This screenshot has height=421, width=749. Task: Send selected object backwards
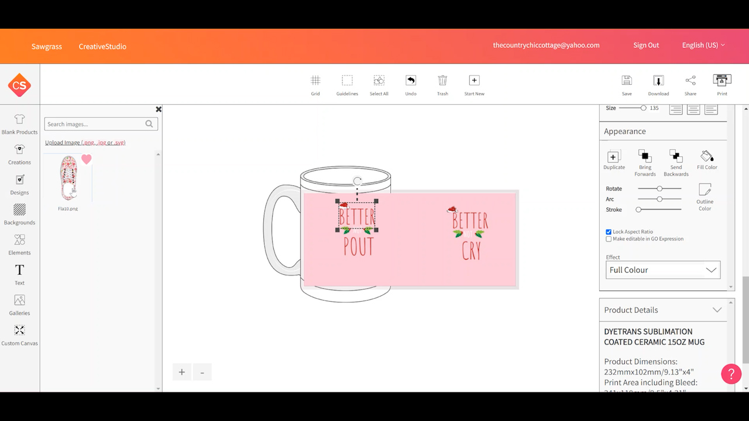676,163
